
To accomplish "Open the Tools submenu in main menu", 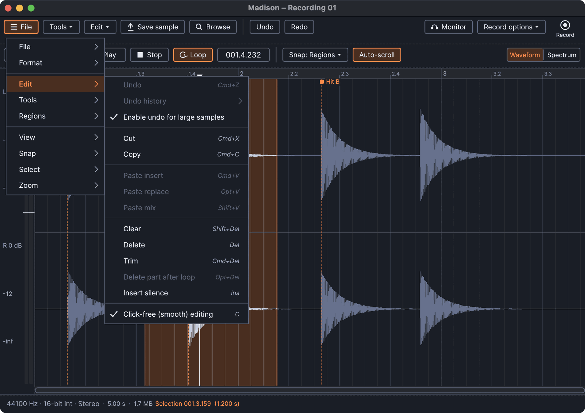I will coord(55,100).
